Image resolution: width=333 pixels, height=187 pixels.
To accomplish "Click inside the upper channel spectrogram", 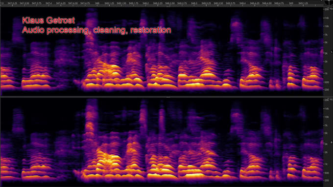I will pos(162,51).
